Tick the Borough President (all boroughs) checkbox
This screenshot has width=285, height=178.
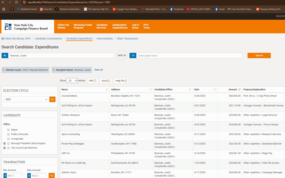click(8, 143)
